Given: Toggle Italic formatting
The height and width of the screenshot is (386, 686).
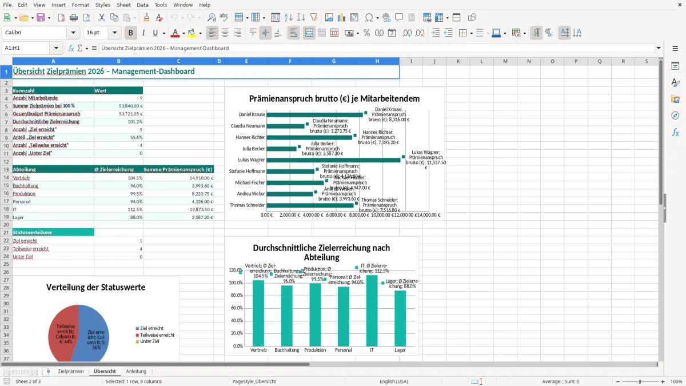Looking at the screenshot, I should click(x=143, y=33).
